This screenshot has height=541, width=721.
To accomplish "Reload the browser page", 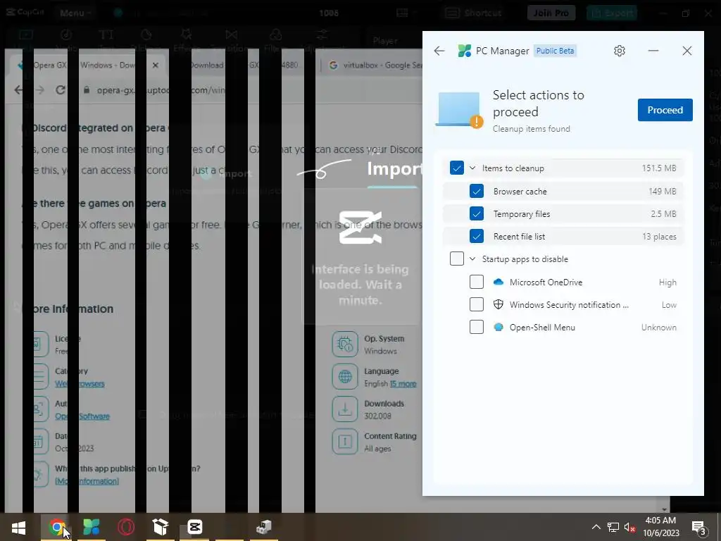I will 61,89.
